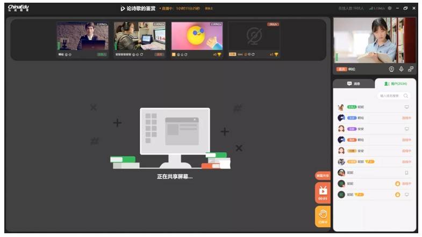The image size is (422, 237).
Task: Click the stop sharing label above timer
Action: (323, 175)
